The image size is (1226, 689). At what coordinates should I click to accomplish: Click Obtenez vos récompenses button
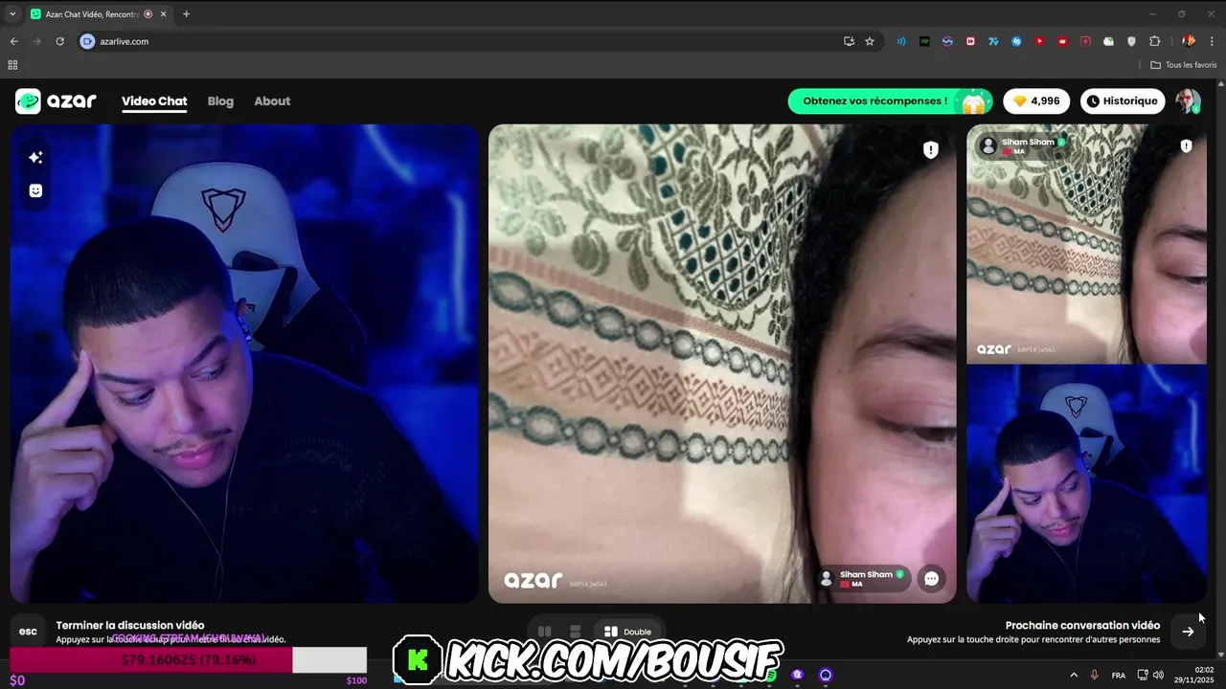890,101
